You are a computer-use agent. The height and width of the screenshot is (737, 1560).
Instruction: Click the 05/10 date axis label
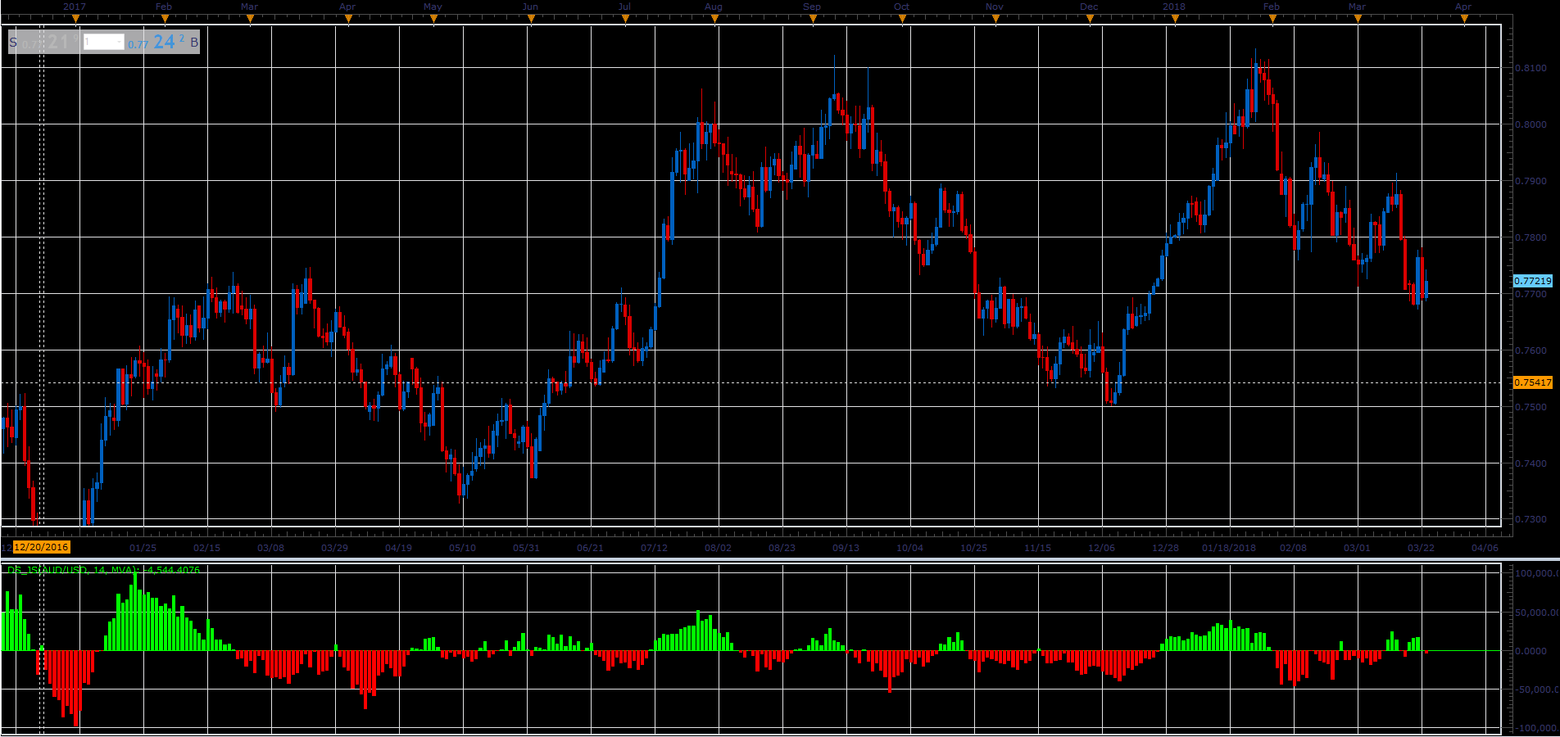(x=462, y=548)
